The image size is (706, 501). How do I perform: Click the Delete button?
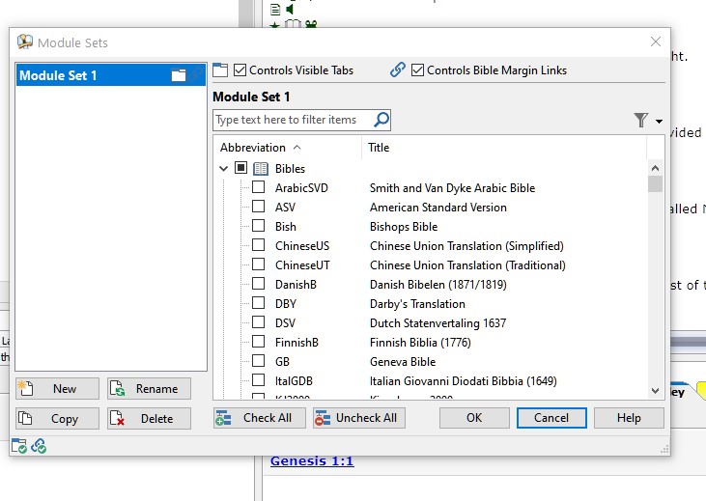pyautogui.click(x=149, y=419)
